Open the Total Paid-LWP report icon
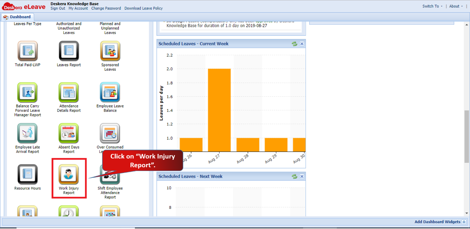Image resolution: width=470 pixels, height=229 pixels. pos(28,51)
